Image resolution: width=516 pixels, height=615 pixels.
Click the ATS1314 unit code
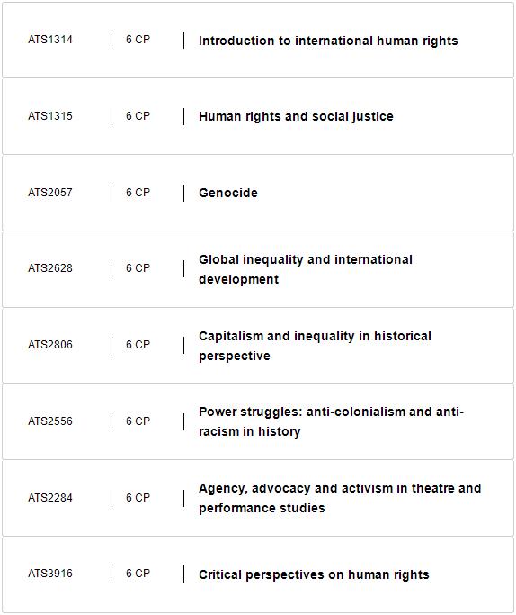[50, 40]
